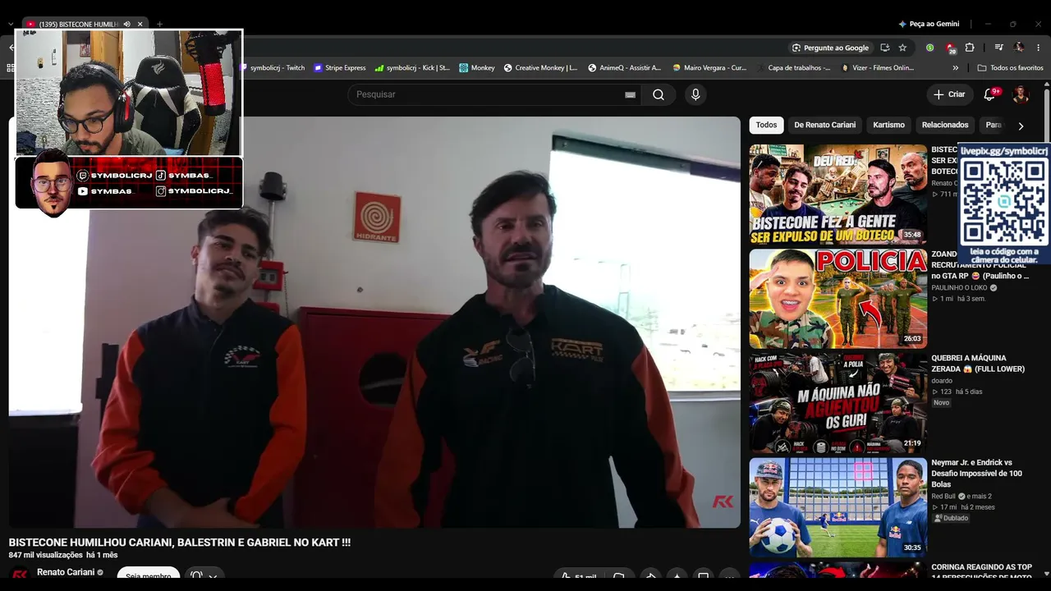1051x591 pixels.
Task: Click the main video player
Action: pyautogui.click(x=374, y=322)
